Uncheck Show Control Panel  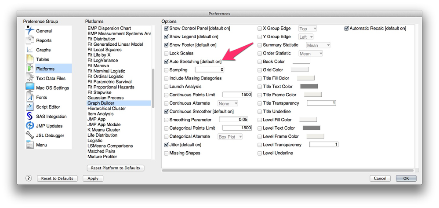coord(166,28)
